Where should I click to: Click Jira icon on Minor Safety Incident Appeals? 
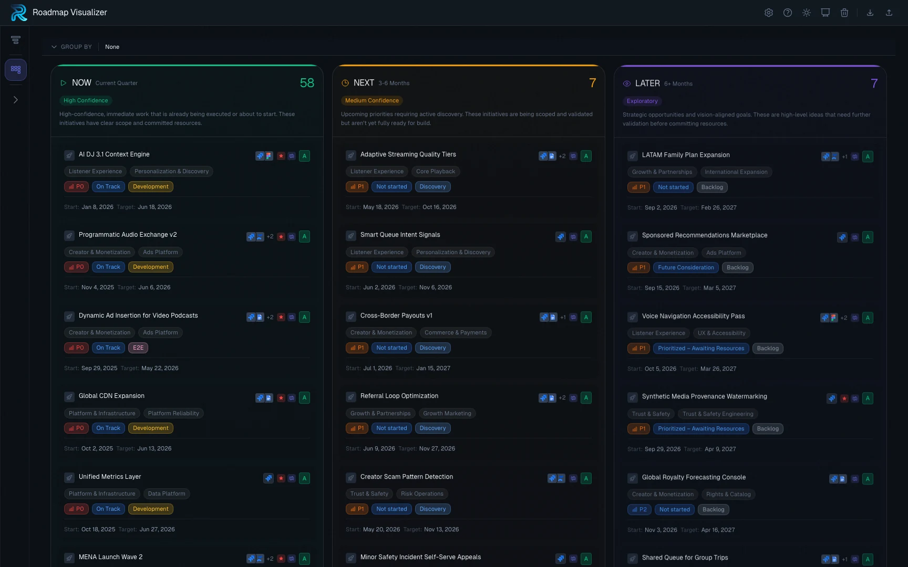[x=561, y=559]
